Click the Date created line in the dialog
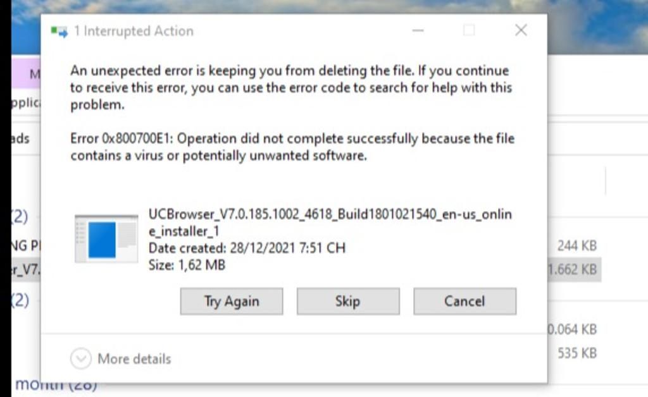Viewport: 648px width, 397px height. point(247,248)
